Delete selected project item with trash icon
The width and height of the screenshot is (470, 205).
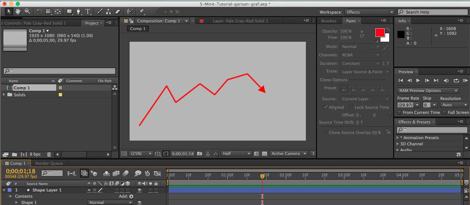click(x=49, y=154)
